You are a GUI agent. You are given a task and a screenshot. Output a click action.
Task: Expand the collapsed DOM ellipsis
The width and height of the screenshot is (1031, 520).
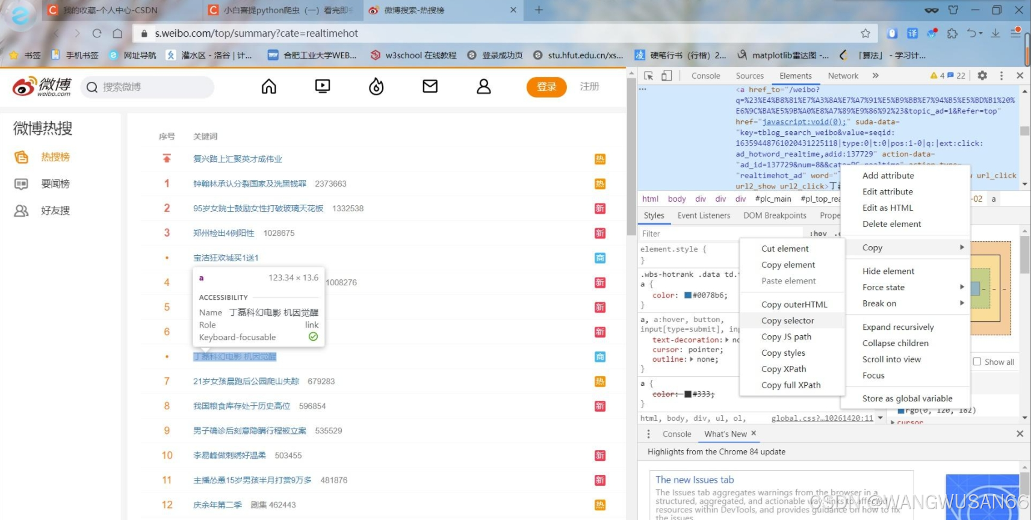(643, 89)
